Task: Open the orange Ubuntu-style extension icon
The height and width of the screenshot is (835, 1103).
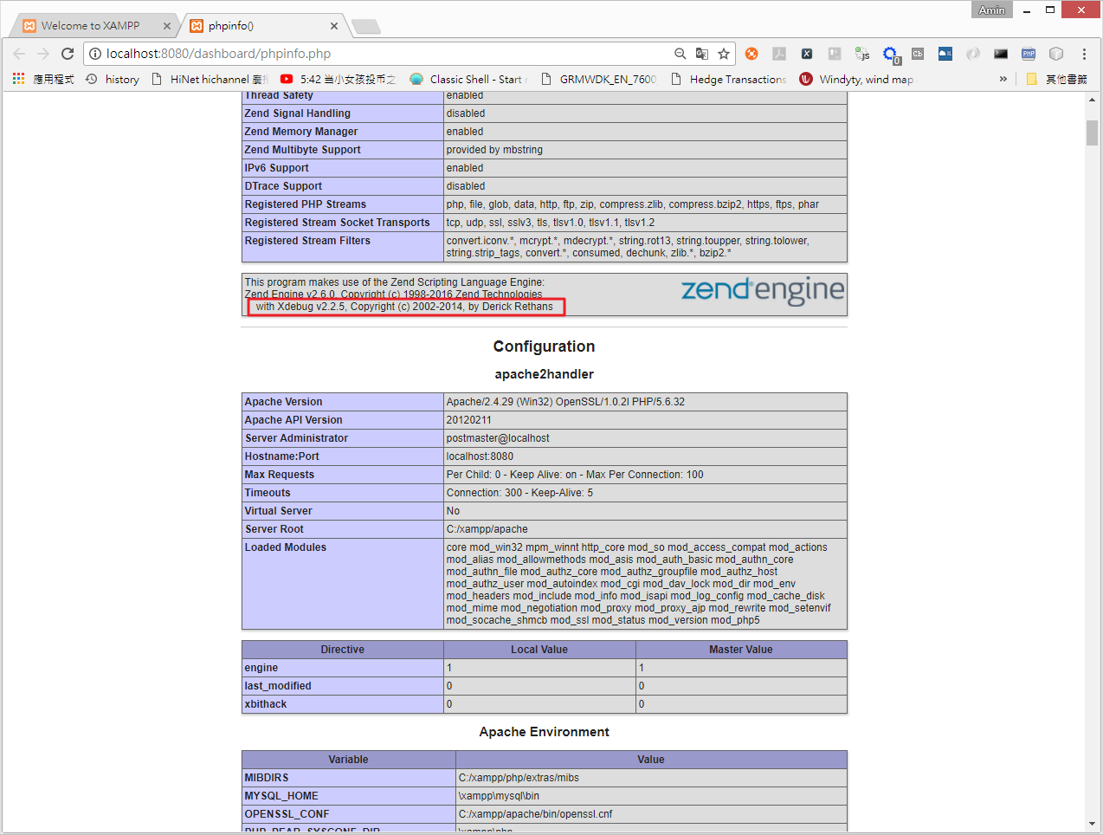Action: pyautogui.click(x=751, y=54)
